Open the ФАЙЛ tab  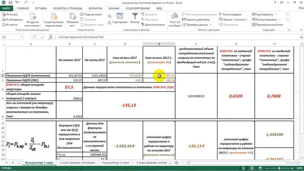coord(6,9)
